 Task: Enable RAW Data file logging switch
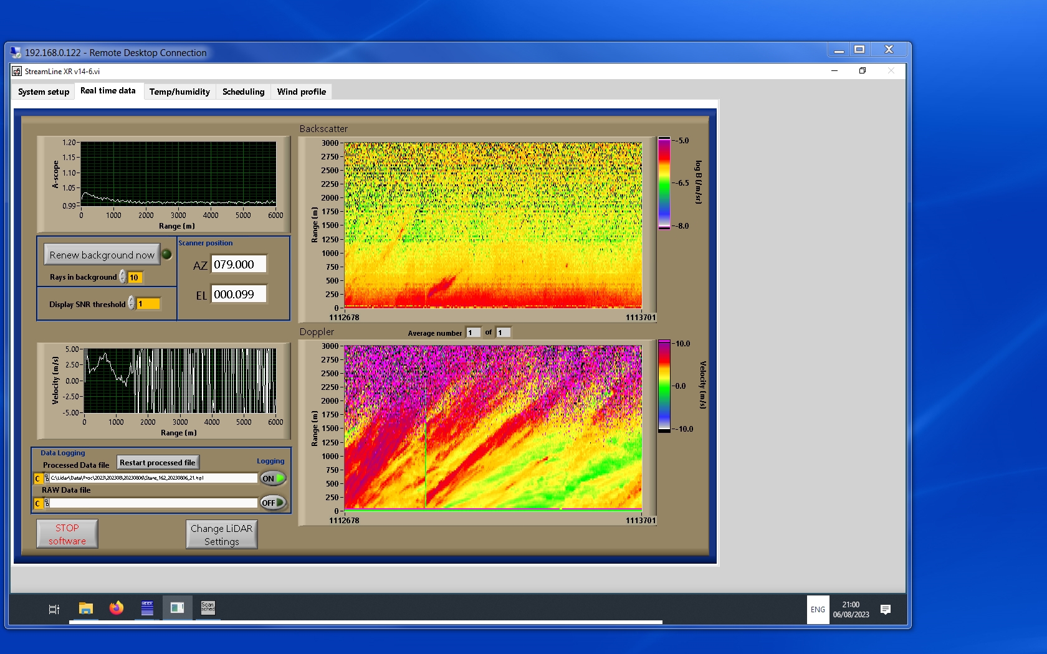pyautogui.click(x=273, y=503)
